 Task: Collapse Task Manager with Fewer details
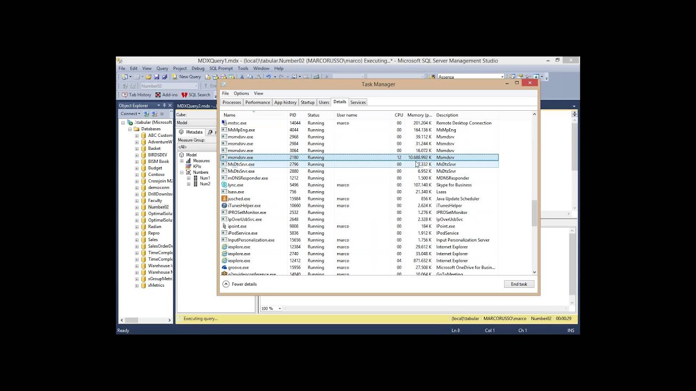click(240, 284)
